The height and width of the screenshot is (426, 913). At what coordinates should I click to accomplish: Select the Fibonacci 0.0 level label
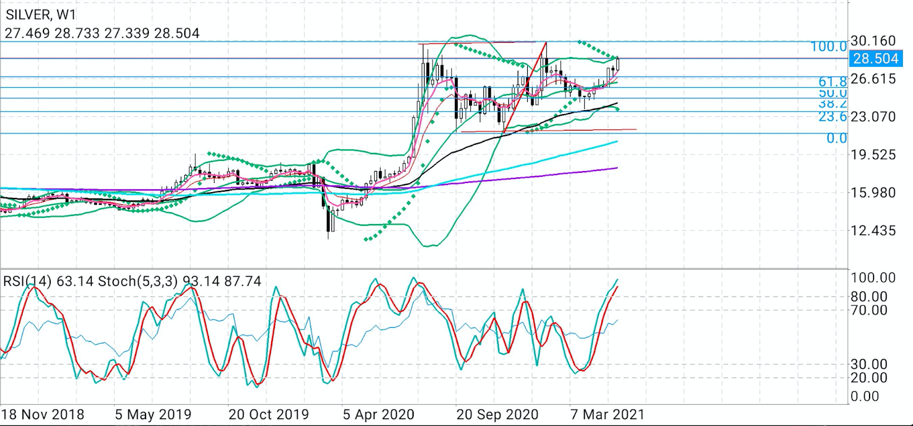[837, 139]
